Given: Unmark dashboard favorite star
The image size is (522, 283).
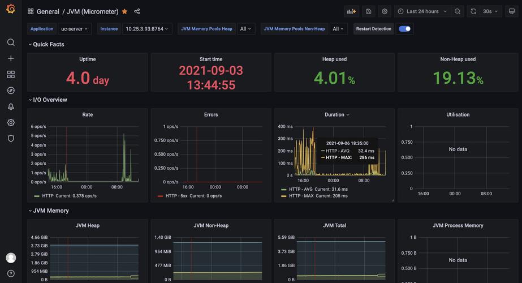Looking at the screenshot, I should point(124,11).
